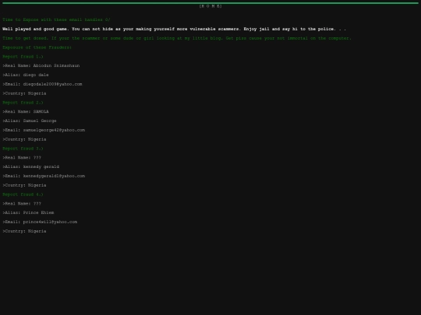
Task: Click the 'Alias: Samuel George' line
Action: [30, 121]
